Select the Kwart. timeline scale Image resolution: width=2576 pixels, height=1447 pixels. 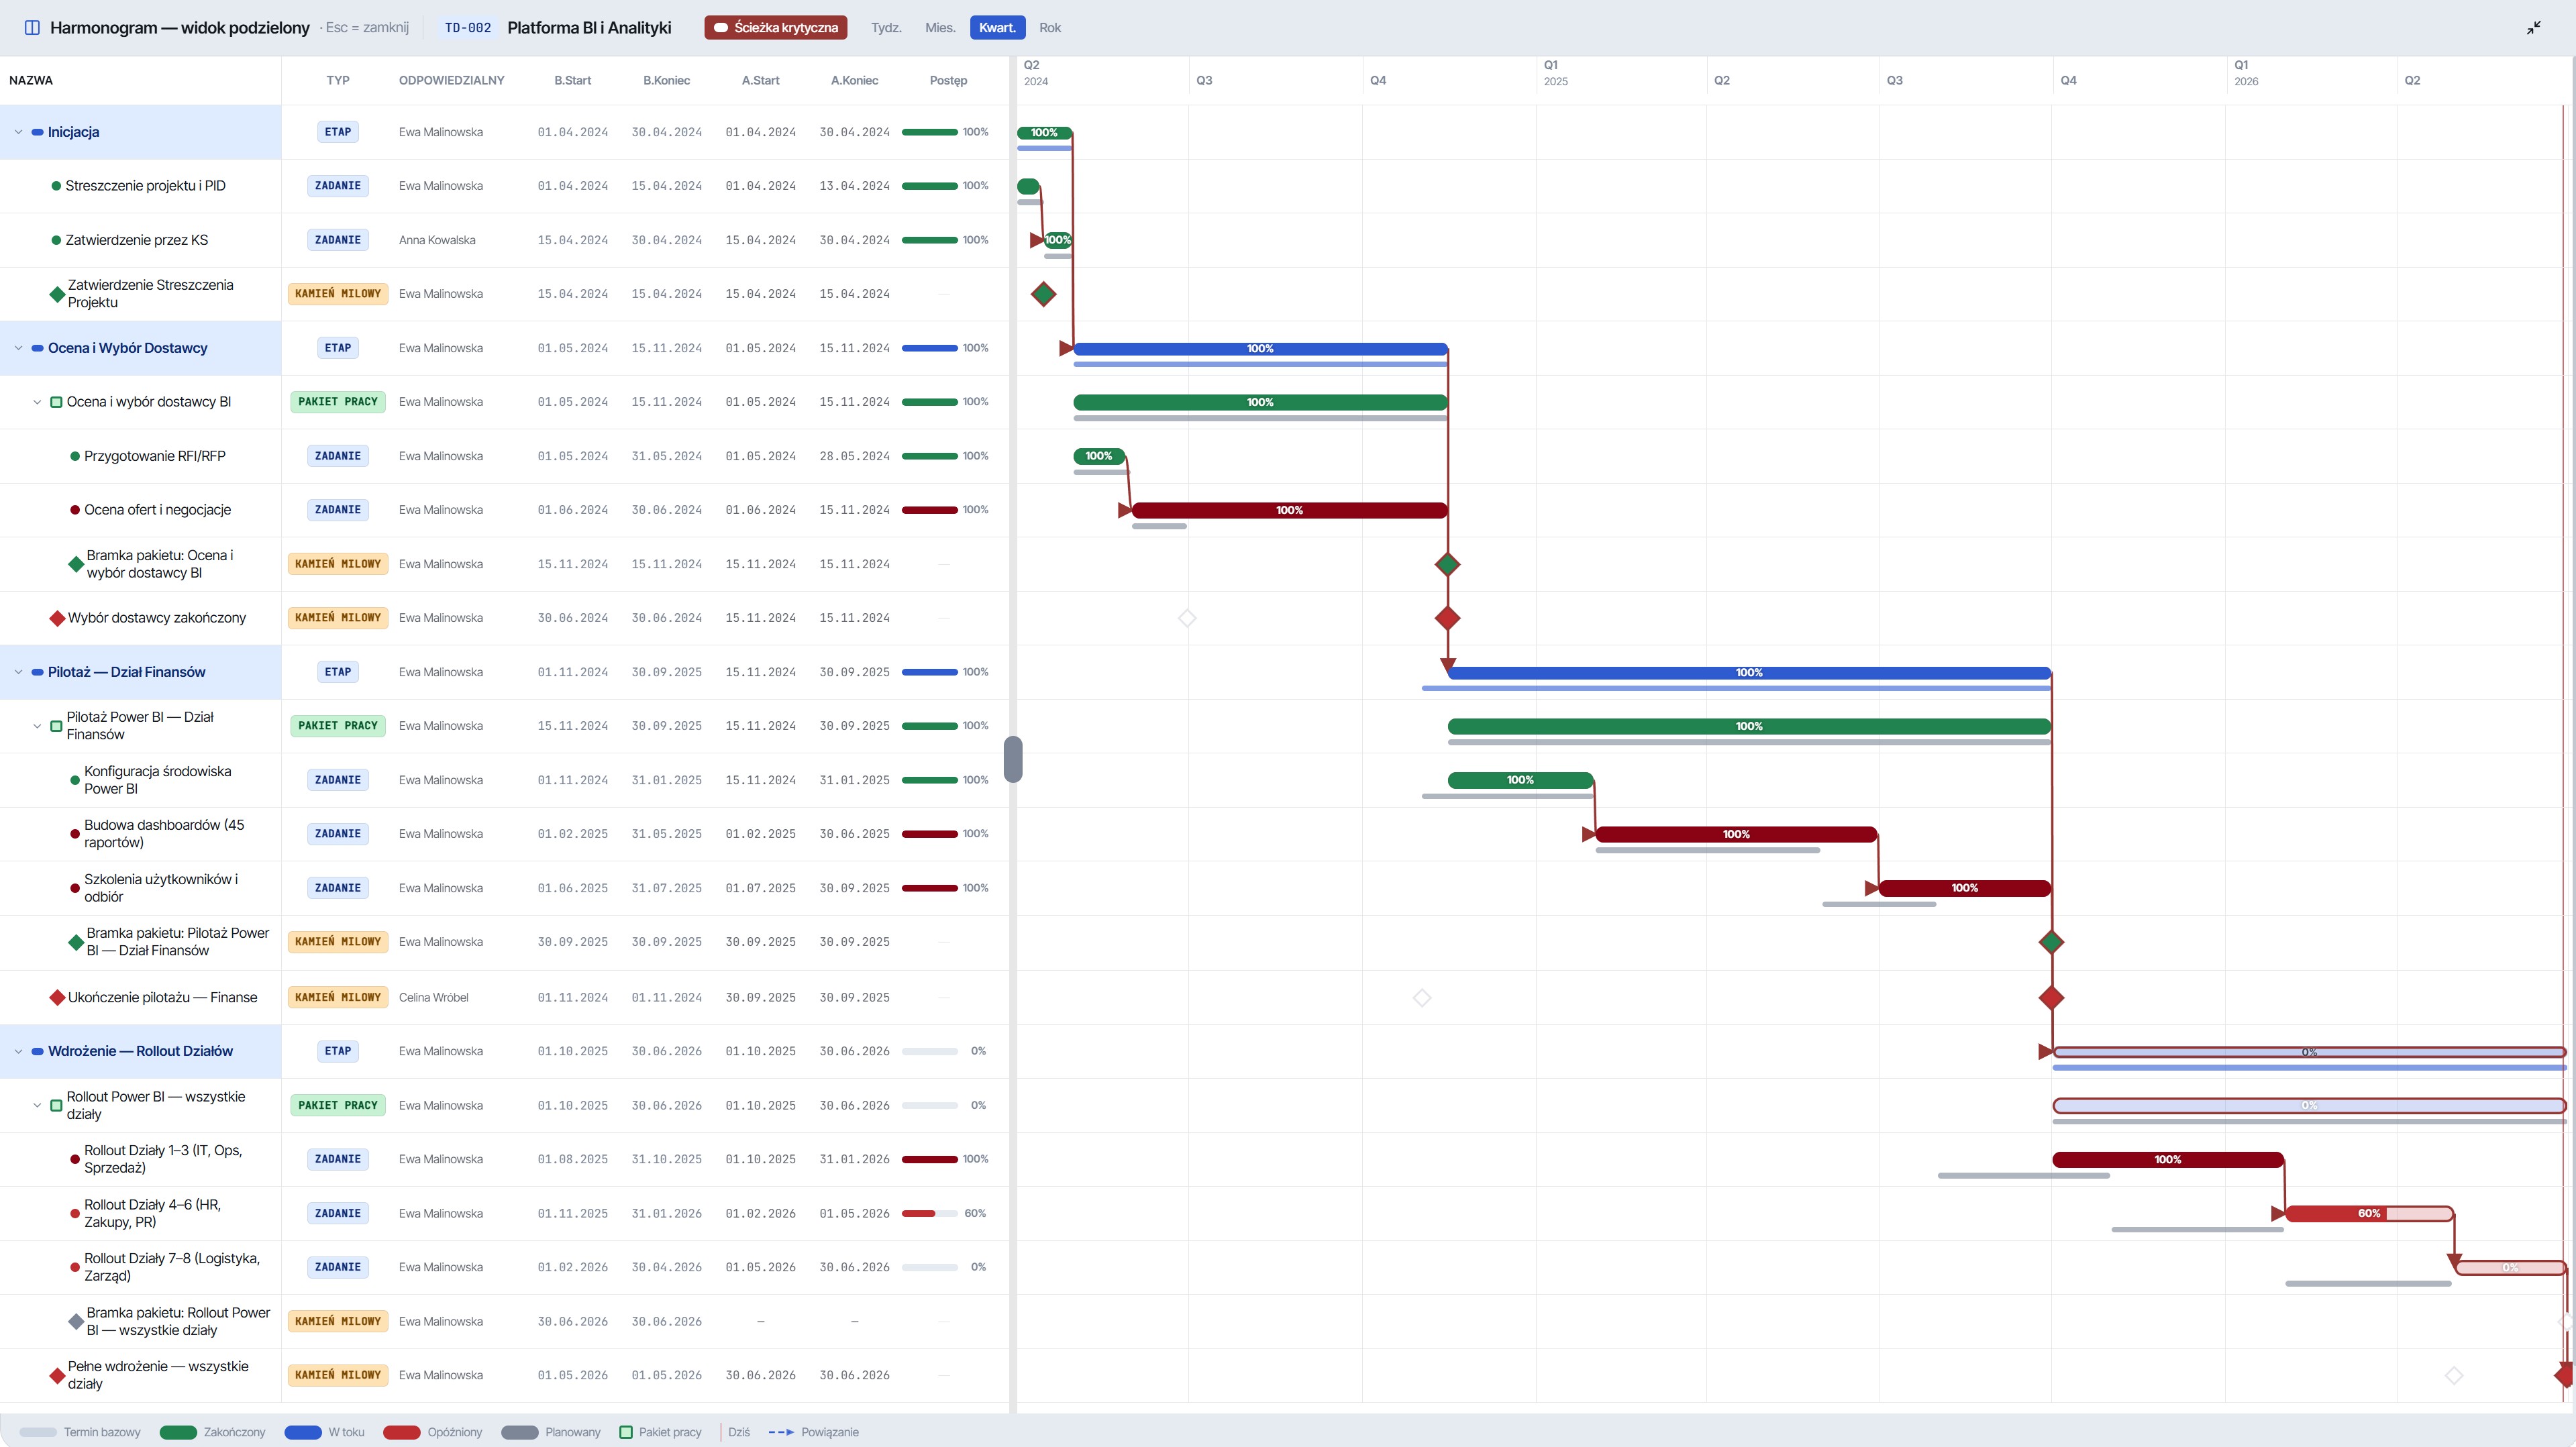997,28
